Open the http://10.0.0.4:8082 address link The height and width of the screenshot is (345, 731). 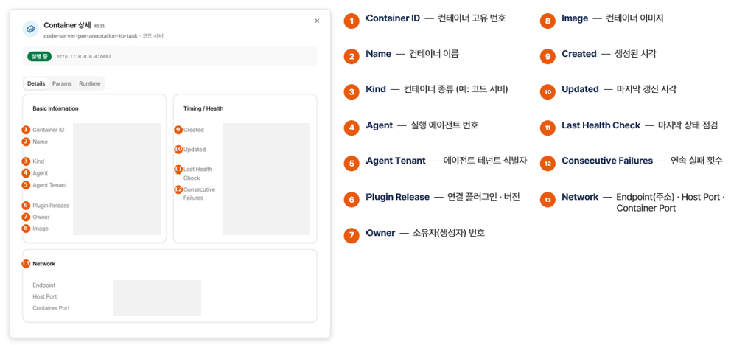pyautogui.click(x=83, y=57)
